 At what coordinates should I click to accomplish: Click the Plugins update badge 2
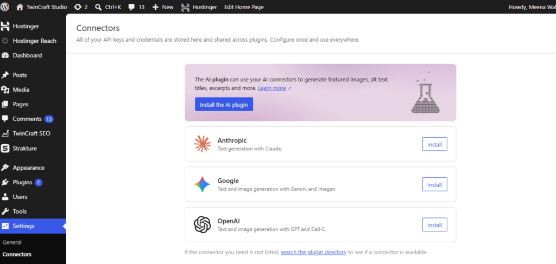pos(39,183)
